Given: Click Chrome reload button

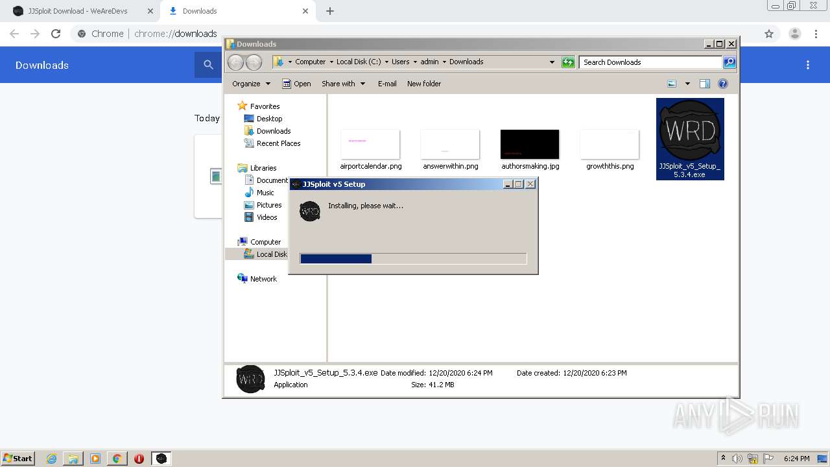Looking at the screenshot, I should [56, 34].
